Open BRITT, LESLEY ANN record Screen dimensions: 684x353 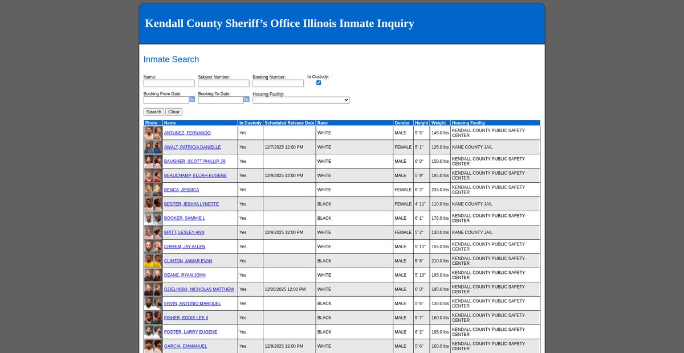click(184, 232)
